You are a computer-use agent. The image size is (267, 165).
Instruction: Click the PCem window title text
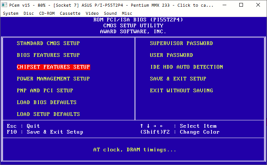pyautogui.click(x=111, y=5)
